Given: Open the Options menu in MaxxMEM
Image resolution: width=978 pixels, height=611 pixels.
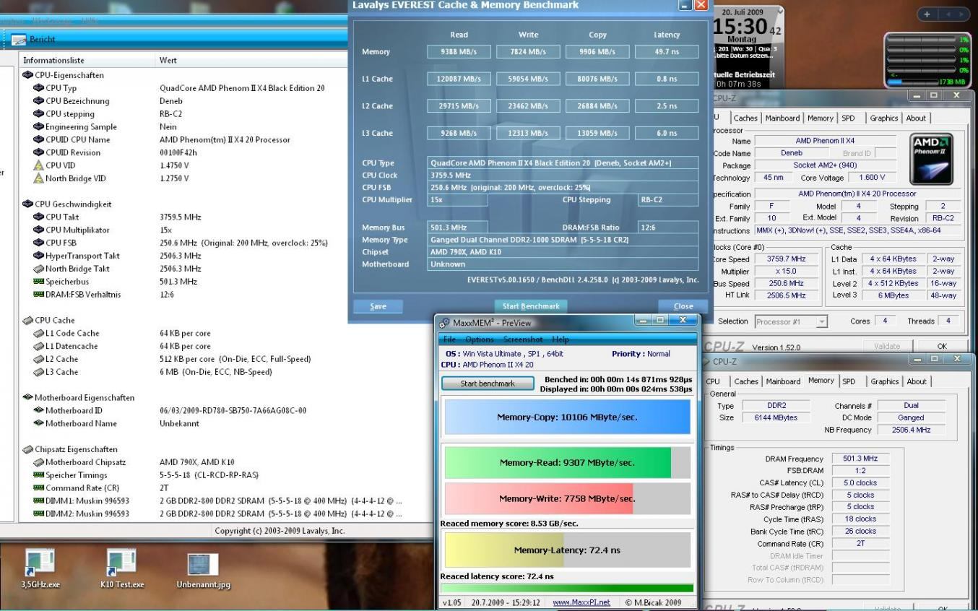Looking at the screenshot, I should click(480, 339).
